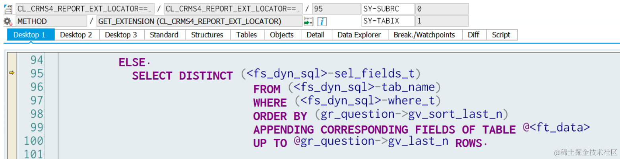Click the <fs_dyn_sql>-sel_fields_t expression
This screenshot has width=620, height=159.
click(331, 74)
